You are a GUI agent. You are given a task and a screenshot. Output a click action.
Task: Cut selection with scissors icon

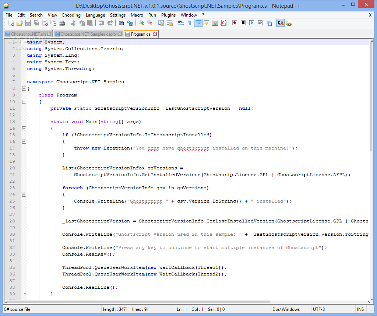pos(73,23)
